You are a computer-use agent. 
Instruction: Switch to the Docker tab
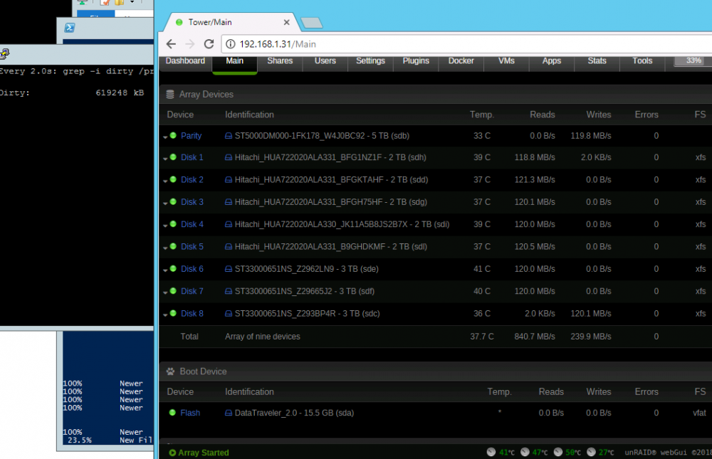pos(461,61)
